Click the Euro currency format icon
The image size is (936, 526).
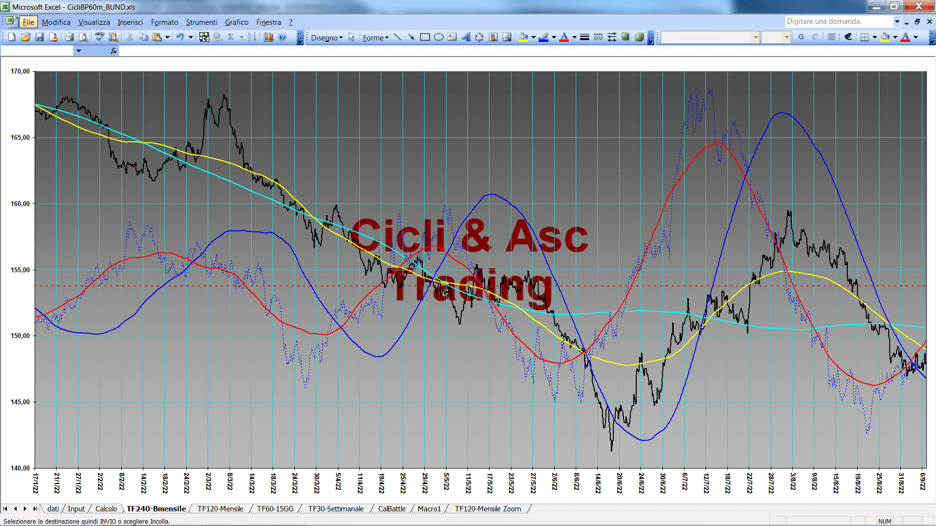pos(848,37)
